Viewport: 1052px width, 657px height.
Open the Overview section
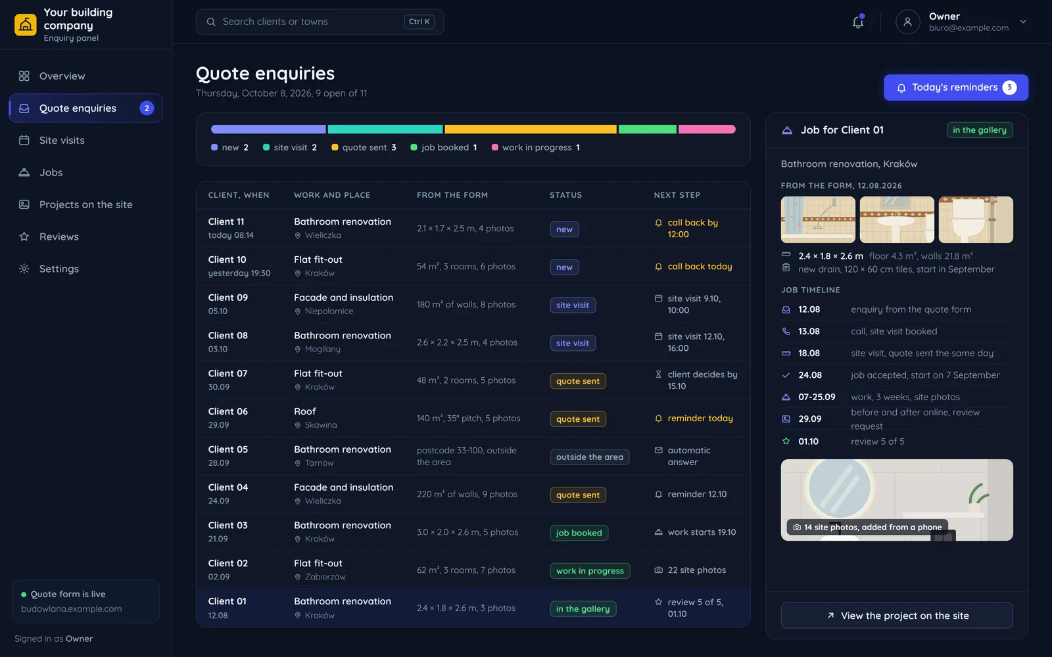(x=85, y=76)
